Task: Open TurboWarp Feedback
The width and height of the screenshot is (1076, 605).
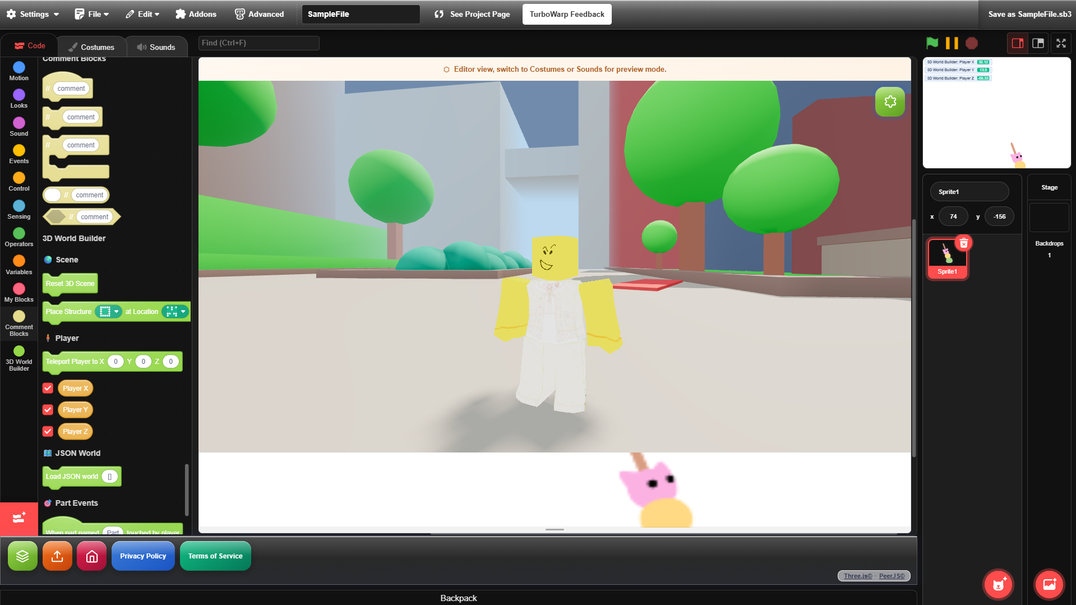Action: pyautogui.click(x=567, y=14)
